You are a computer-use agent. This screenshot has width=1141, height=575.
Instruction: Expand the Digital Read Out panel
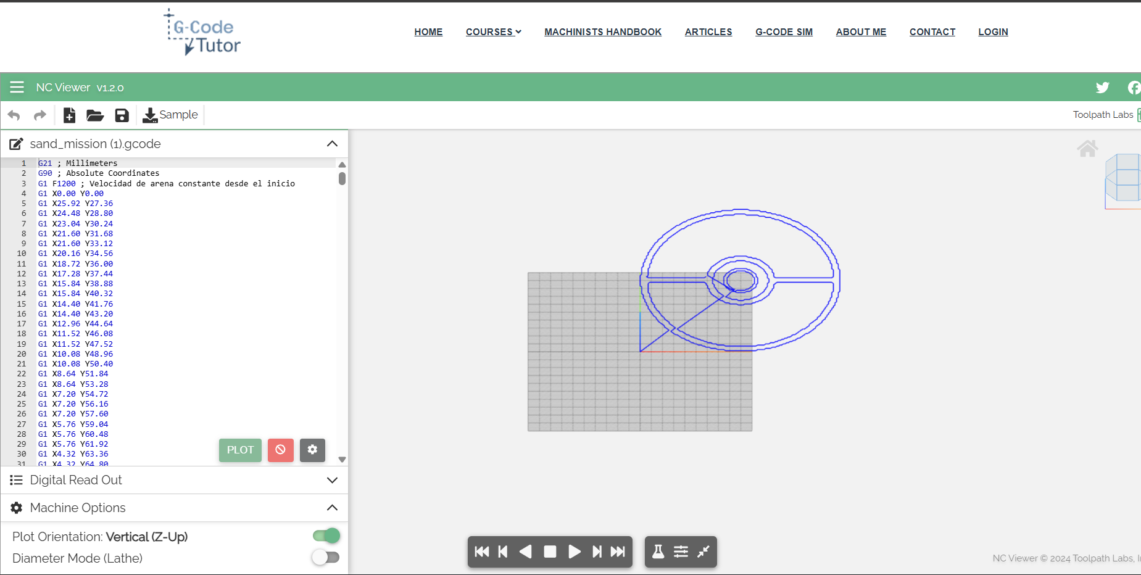click(x=332, y=480)
